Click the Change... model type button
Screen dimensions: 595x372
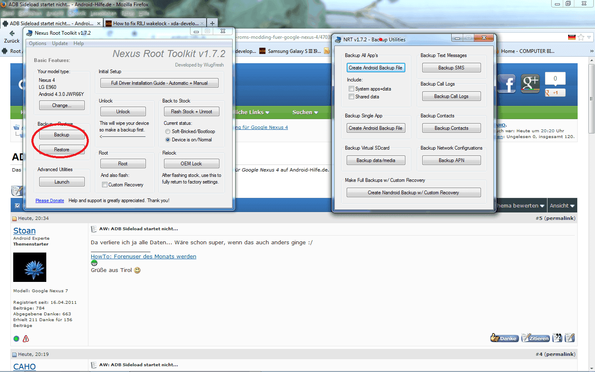(62, 105)
